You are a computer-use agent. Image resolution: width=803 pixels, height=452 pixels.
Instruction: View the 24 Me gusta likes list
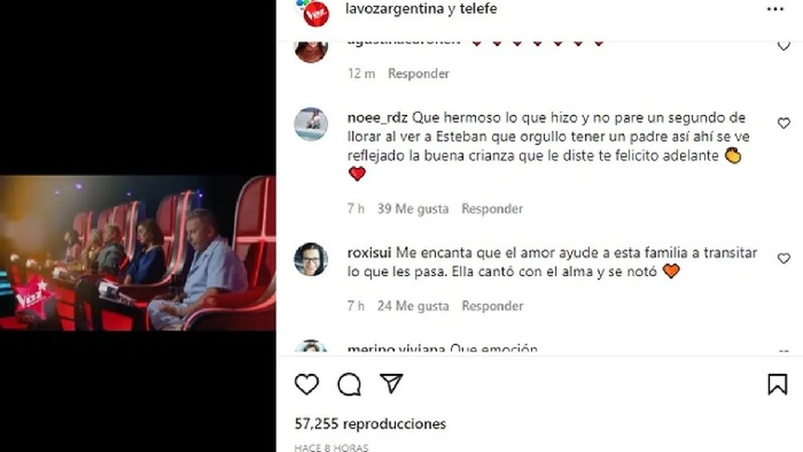[x=413, y=306]
